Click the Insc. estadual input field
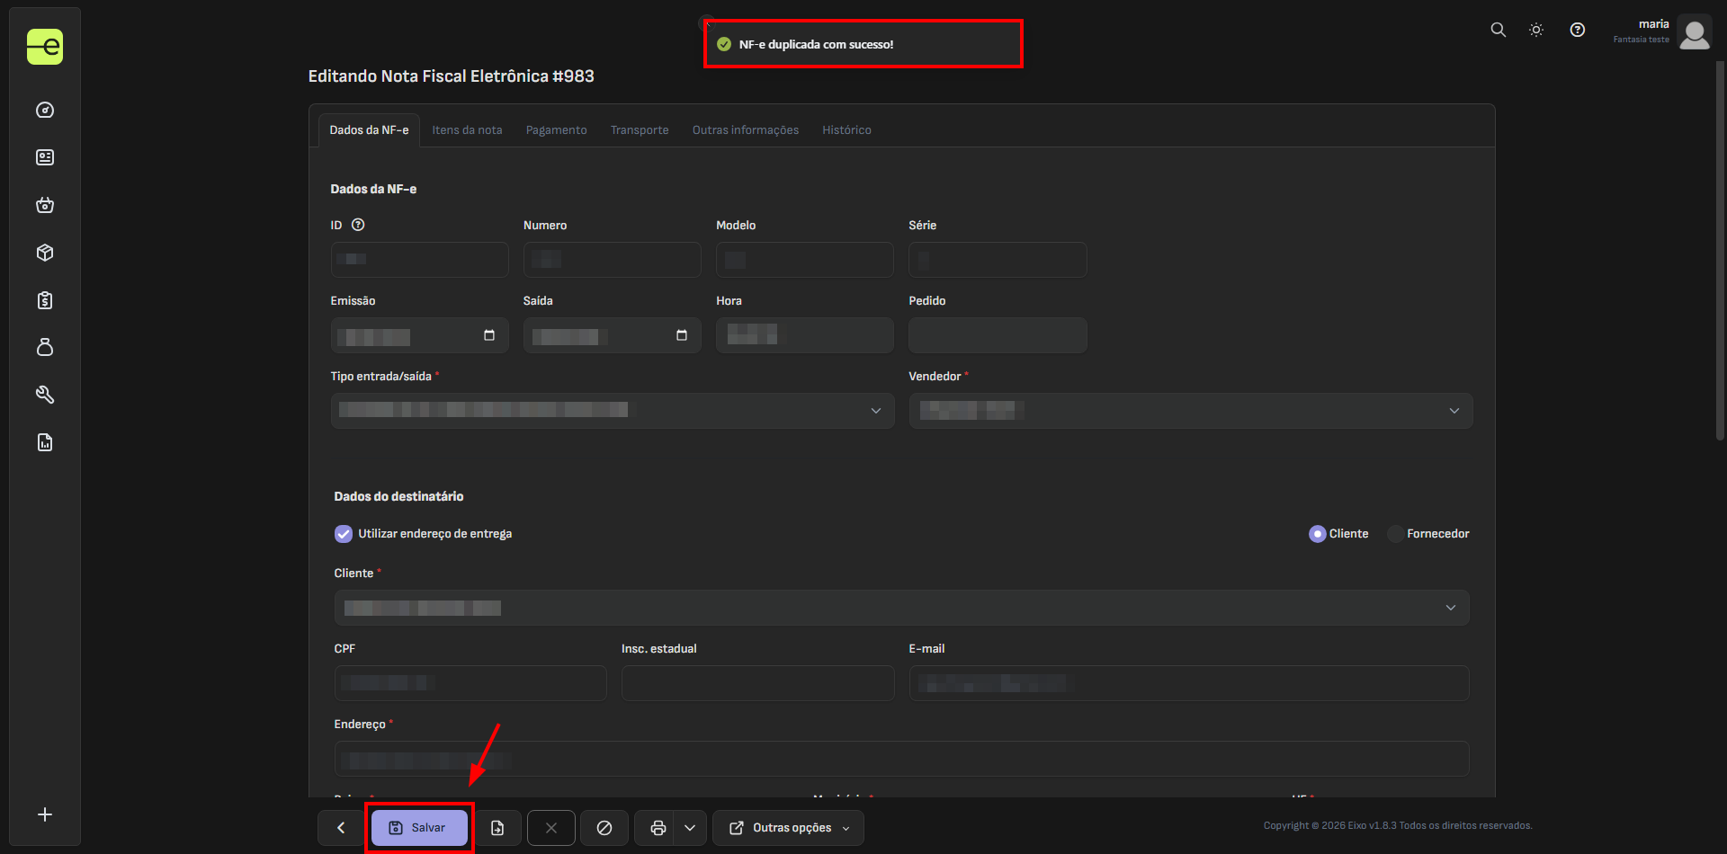Viewport: 1727px width, 854px height. point(758,683)
